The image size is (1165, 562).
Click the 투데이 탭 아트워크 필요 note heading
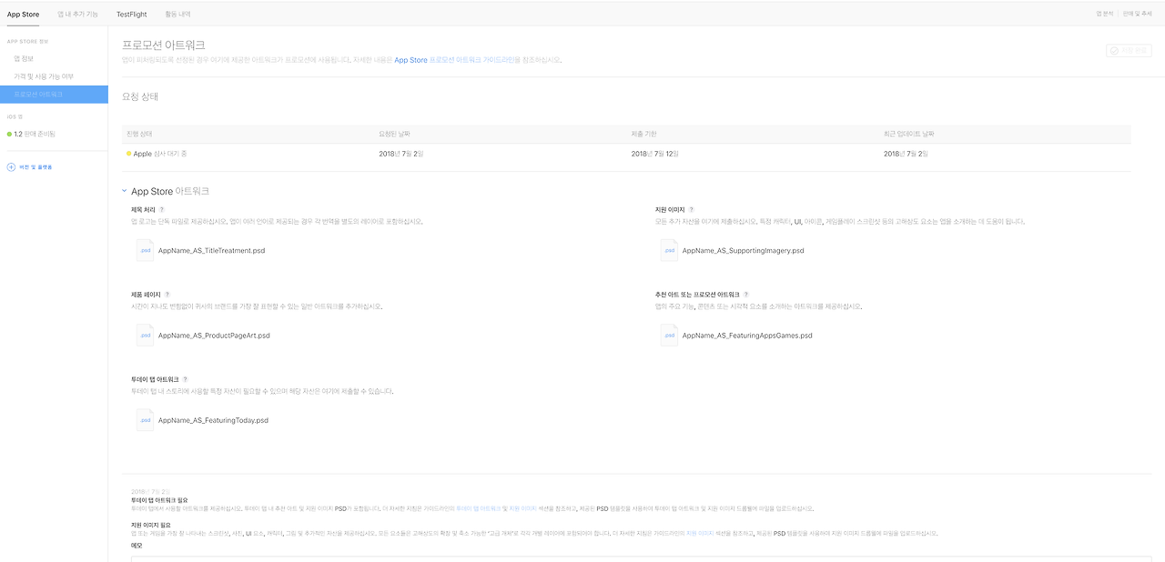(x=159, y=500)
